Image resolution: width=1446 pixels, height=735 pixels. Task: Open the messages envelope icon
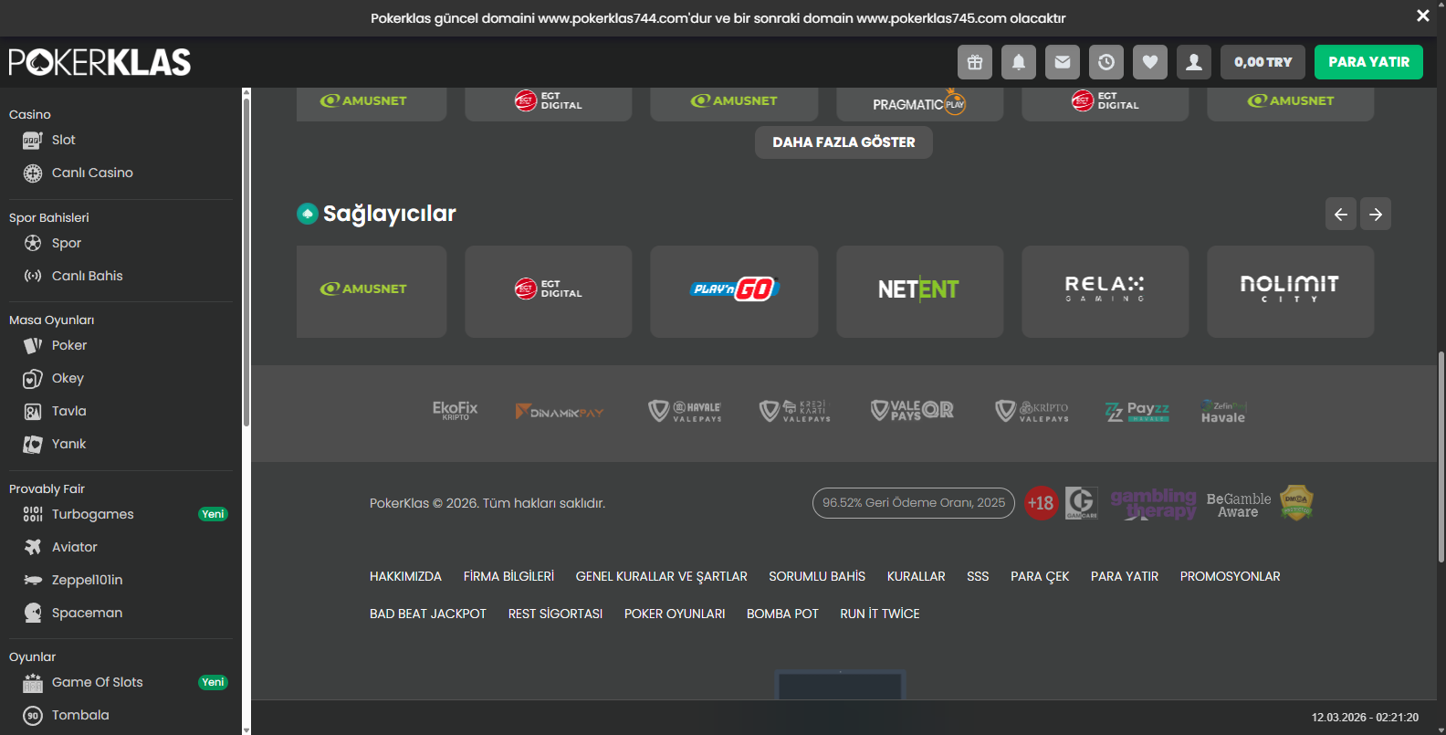pyautogui.click(x=1063, y=62)
